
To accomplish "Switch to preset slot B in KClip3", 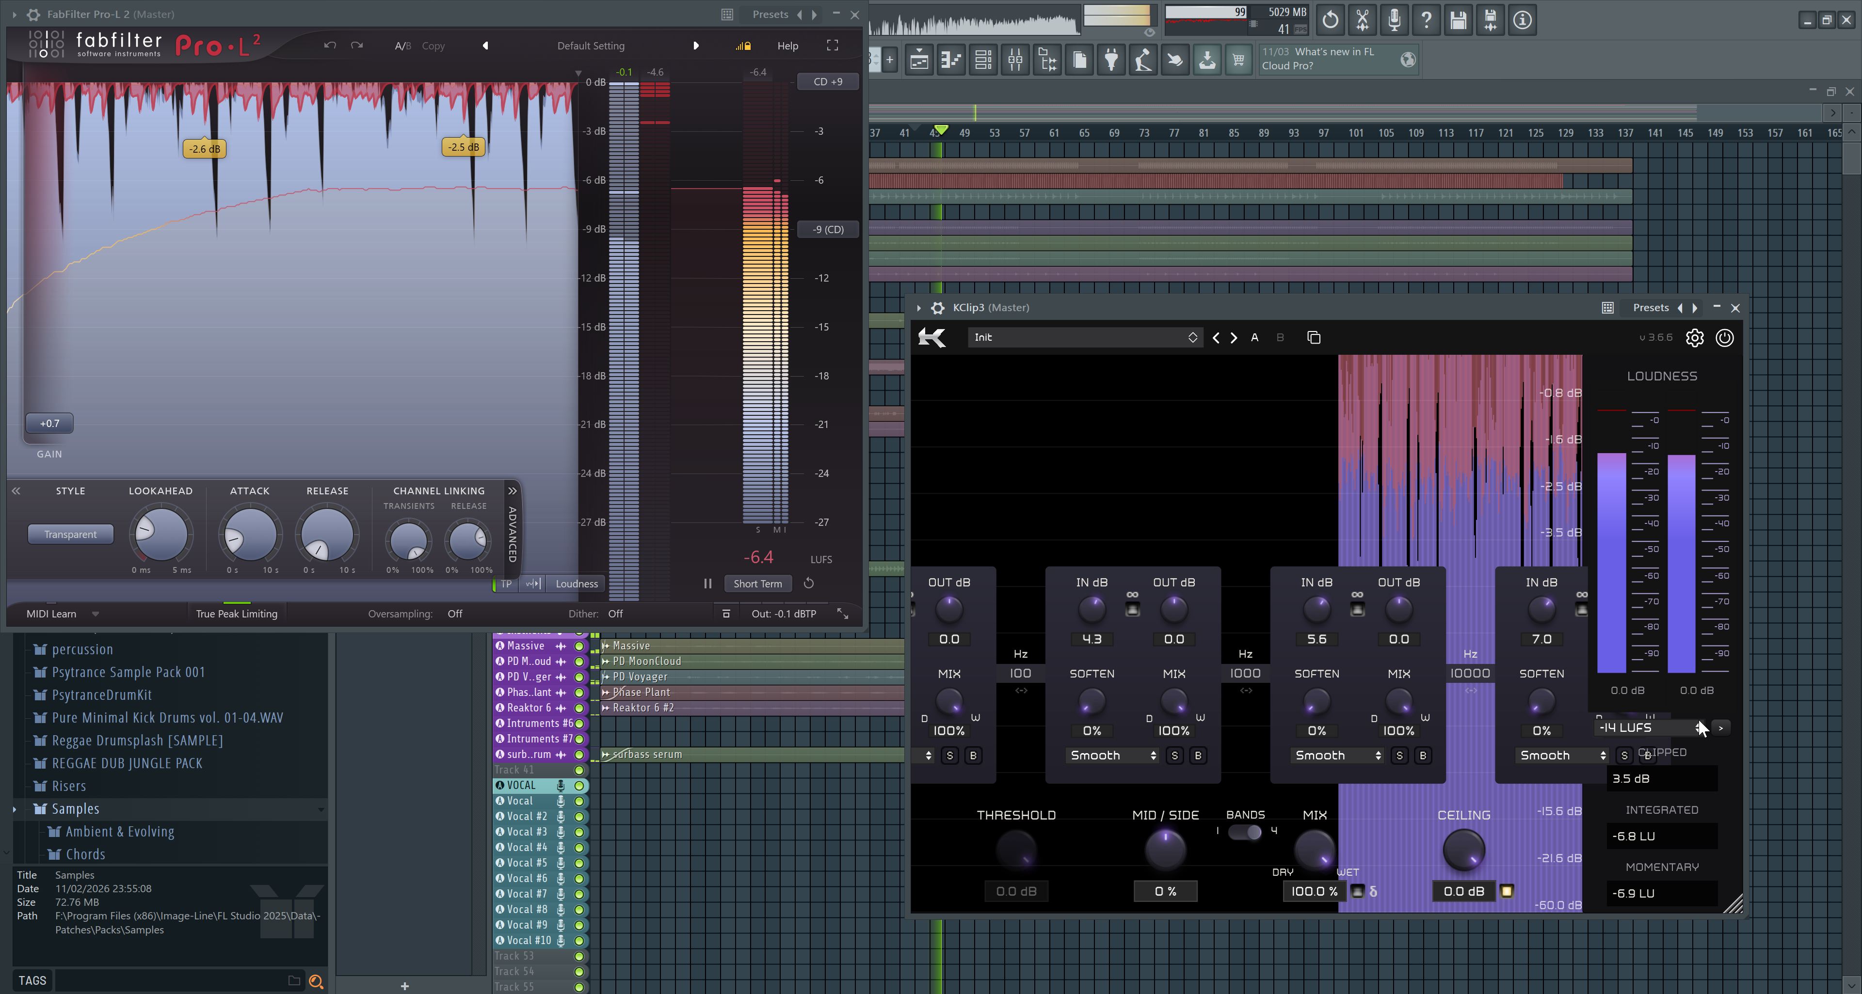I will [1280, 337].
